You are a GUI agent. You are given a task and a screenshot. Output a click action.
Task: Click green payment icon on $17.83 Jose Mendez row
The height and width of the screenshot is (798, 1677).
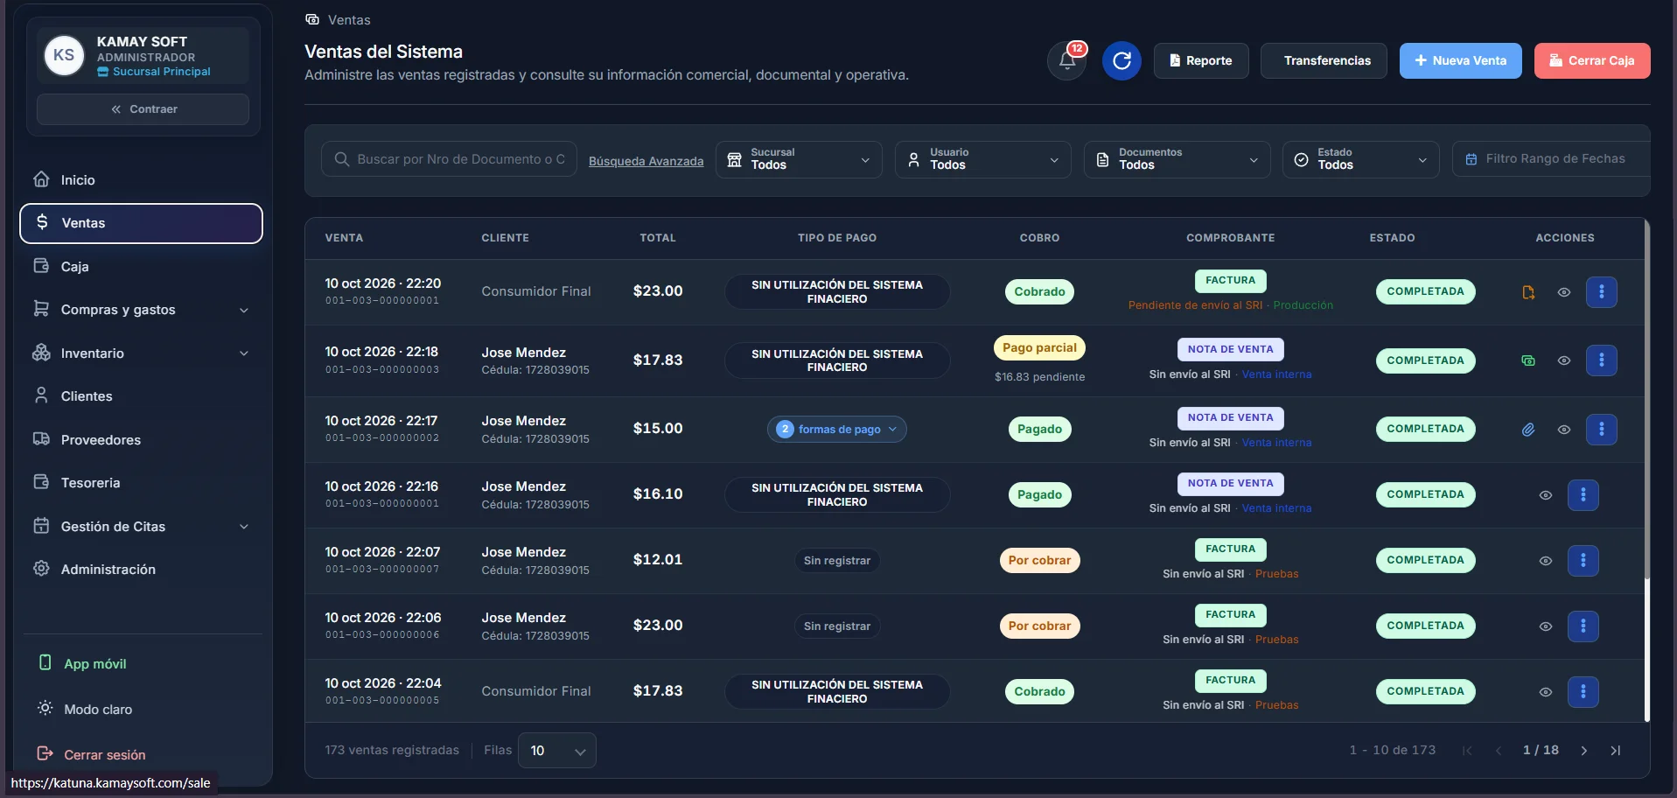pyautogui.click(x=1528, y=360)
